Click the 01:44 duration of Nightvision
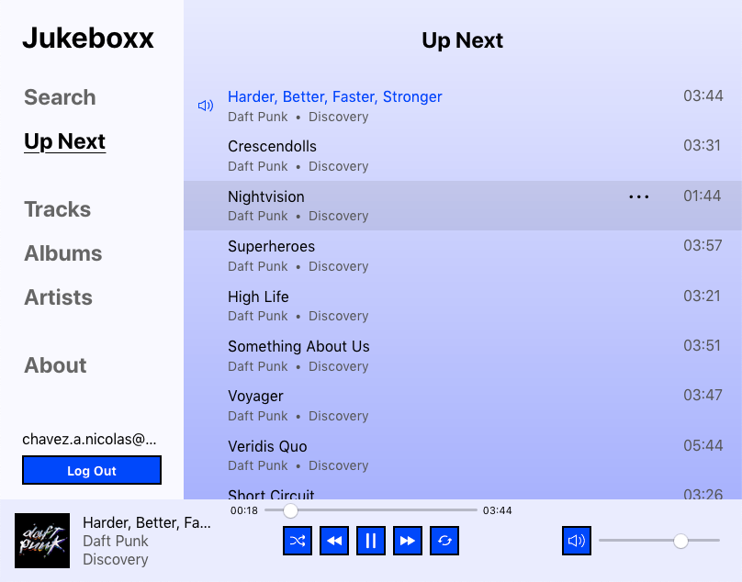Image resolution: width=742 pixels, height=582 pixels. [703, 196]
